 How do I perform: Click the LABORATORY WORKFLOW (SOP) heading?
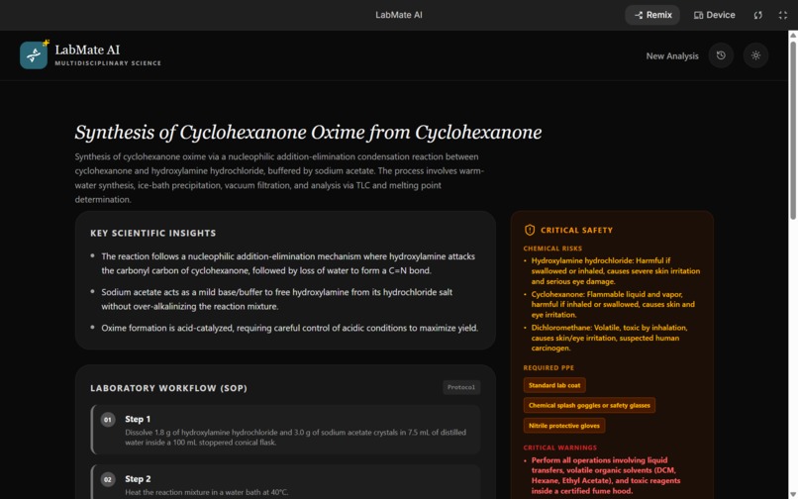[169, 388]
